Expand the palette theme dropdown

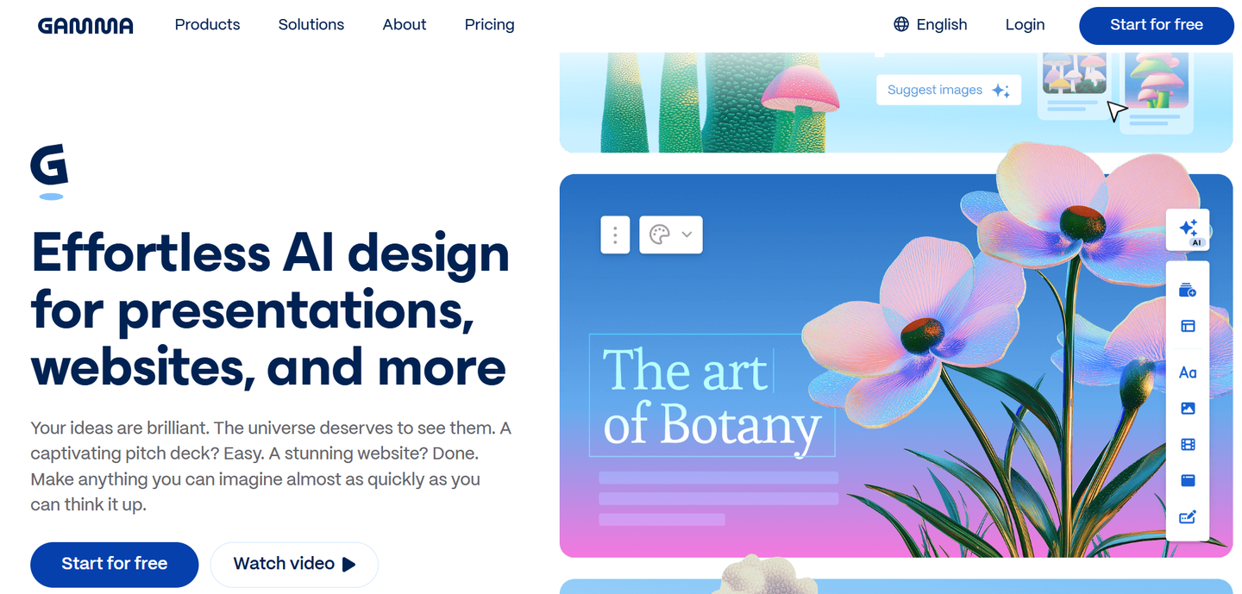pos(671,234)
